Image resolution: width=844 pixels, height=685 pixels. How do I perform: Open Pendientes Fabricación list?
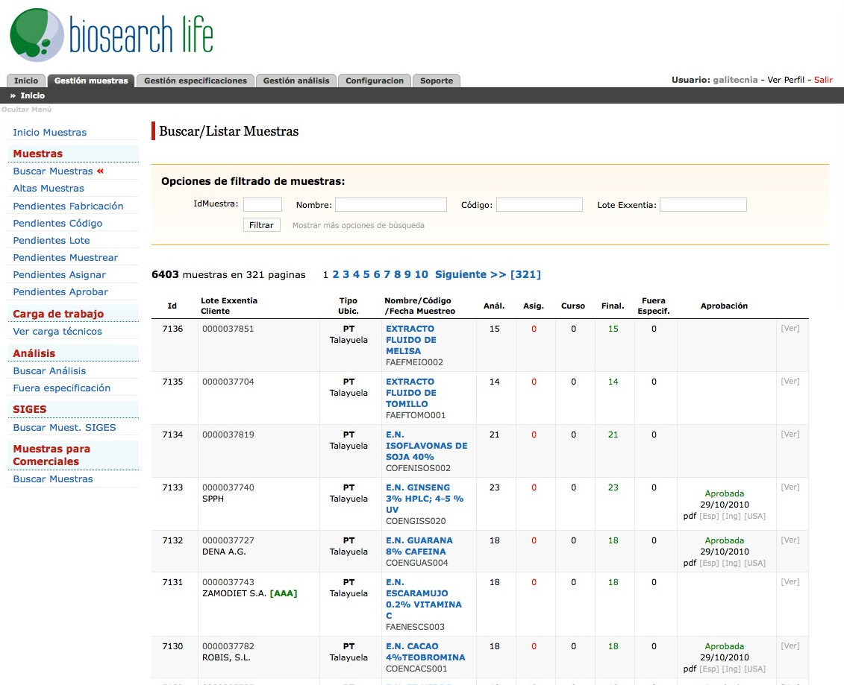click(x=68, y=206)
